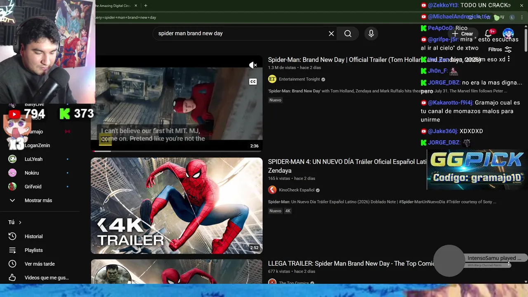
Task: Open the Nokiru subscription
Action: coord(32,173)
